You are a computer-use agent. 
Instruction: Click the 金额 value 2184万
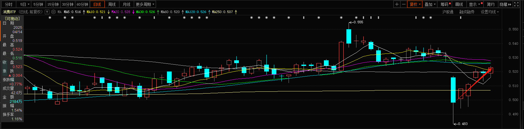click(16, 102)
